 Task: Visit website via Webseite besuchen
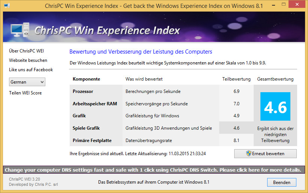click(28, 60)
